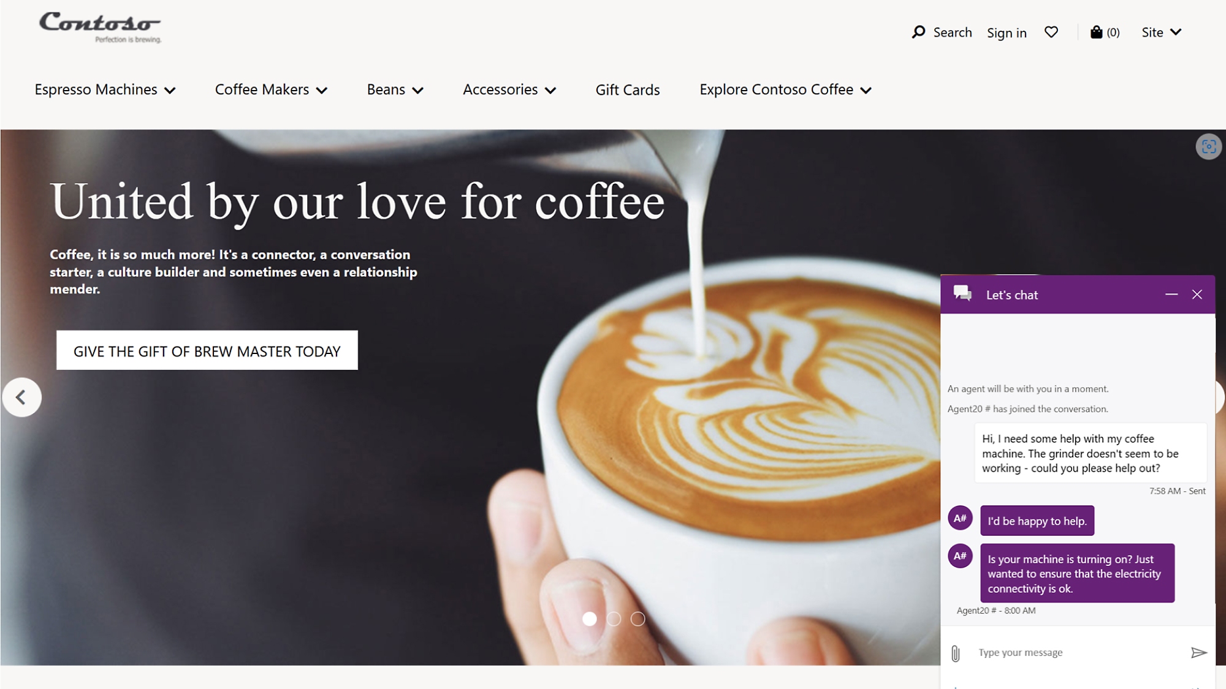Open the Beans navigation menu
Viewport: 1226px width, 689px height.
tap(393, 88)
